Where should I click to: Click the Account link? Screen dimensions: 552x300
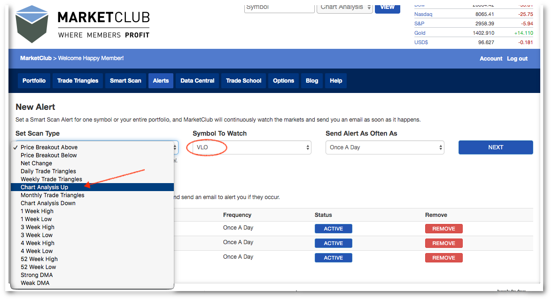pyautogui.click(x=491, y=59)
